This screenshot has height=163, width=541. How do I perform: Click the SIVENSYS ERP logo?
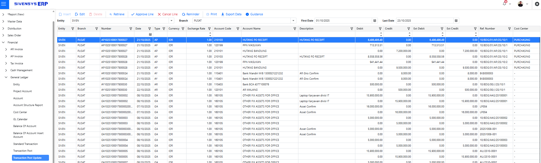coord(31,4)
